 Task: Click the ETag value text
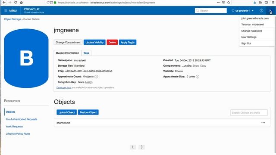click(x=89, y=71)
